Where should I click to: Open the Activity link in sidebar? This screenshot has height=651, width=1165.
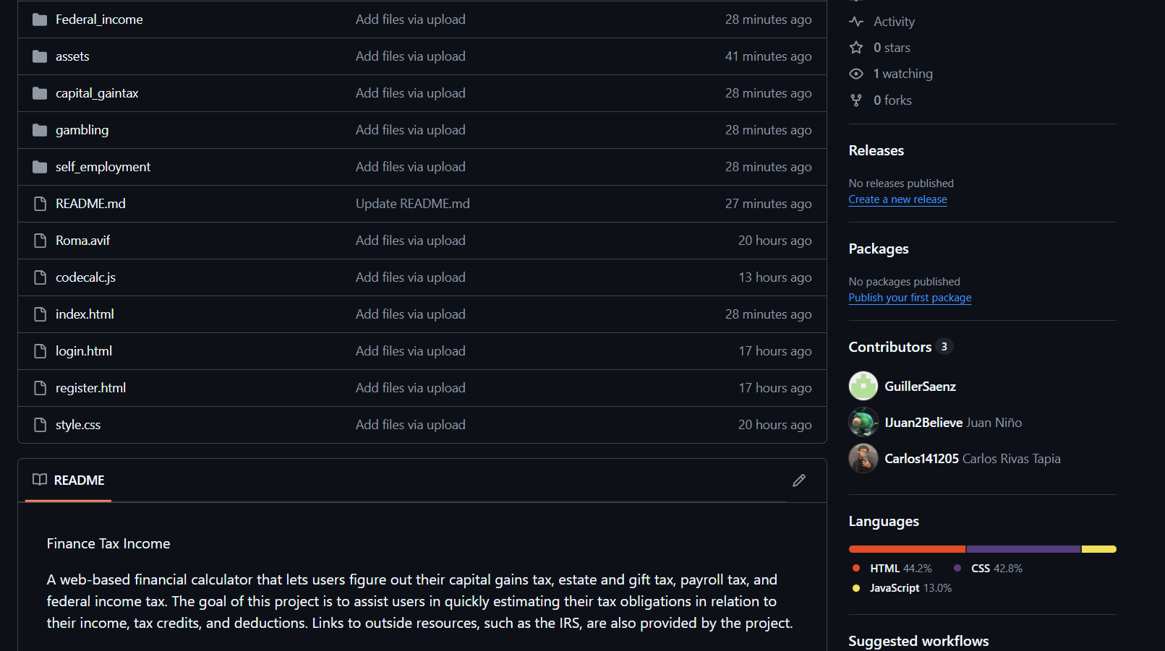coord(894,22)
